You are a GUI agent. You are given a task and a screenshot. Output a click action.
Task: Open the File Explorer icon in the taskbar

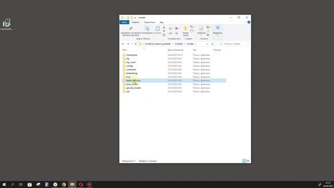click(x=72, y=184)
